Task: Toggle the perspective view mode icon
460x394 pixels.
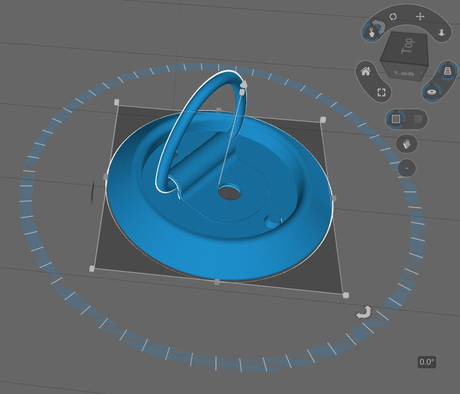Action: pos(447,70)
